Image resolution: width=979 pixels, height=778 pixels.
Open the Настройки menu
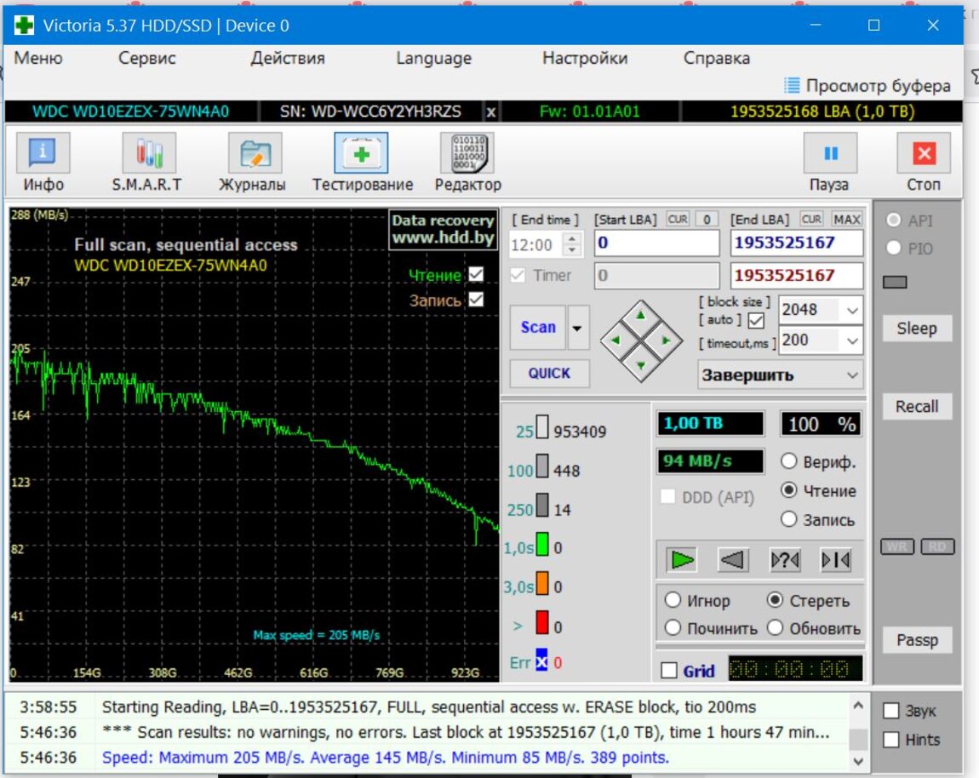tap(584, 58)
